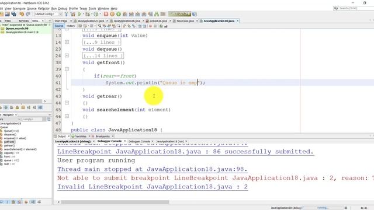
Task: Click the Clean and Build Project icon
Action: (73, 14)
